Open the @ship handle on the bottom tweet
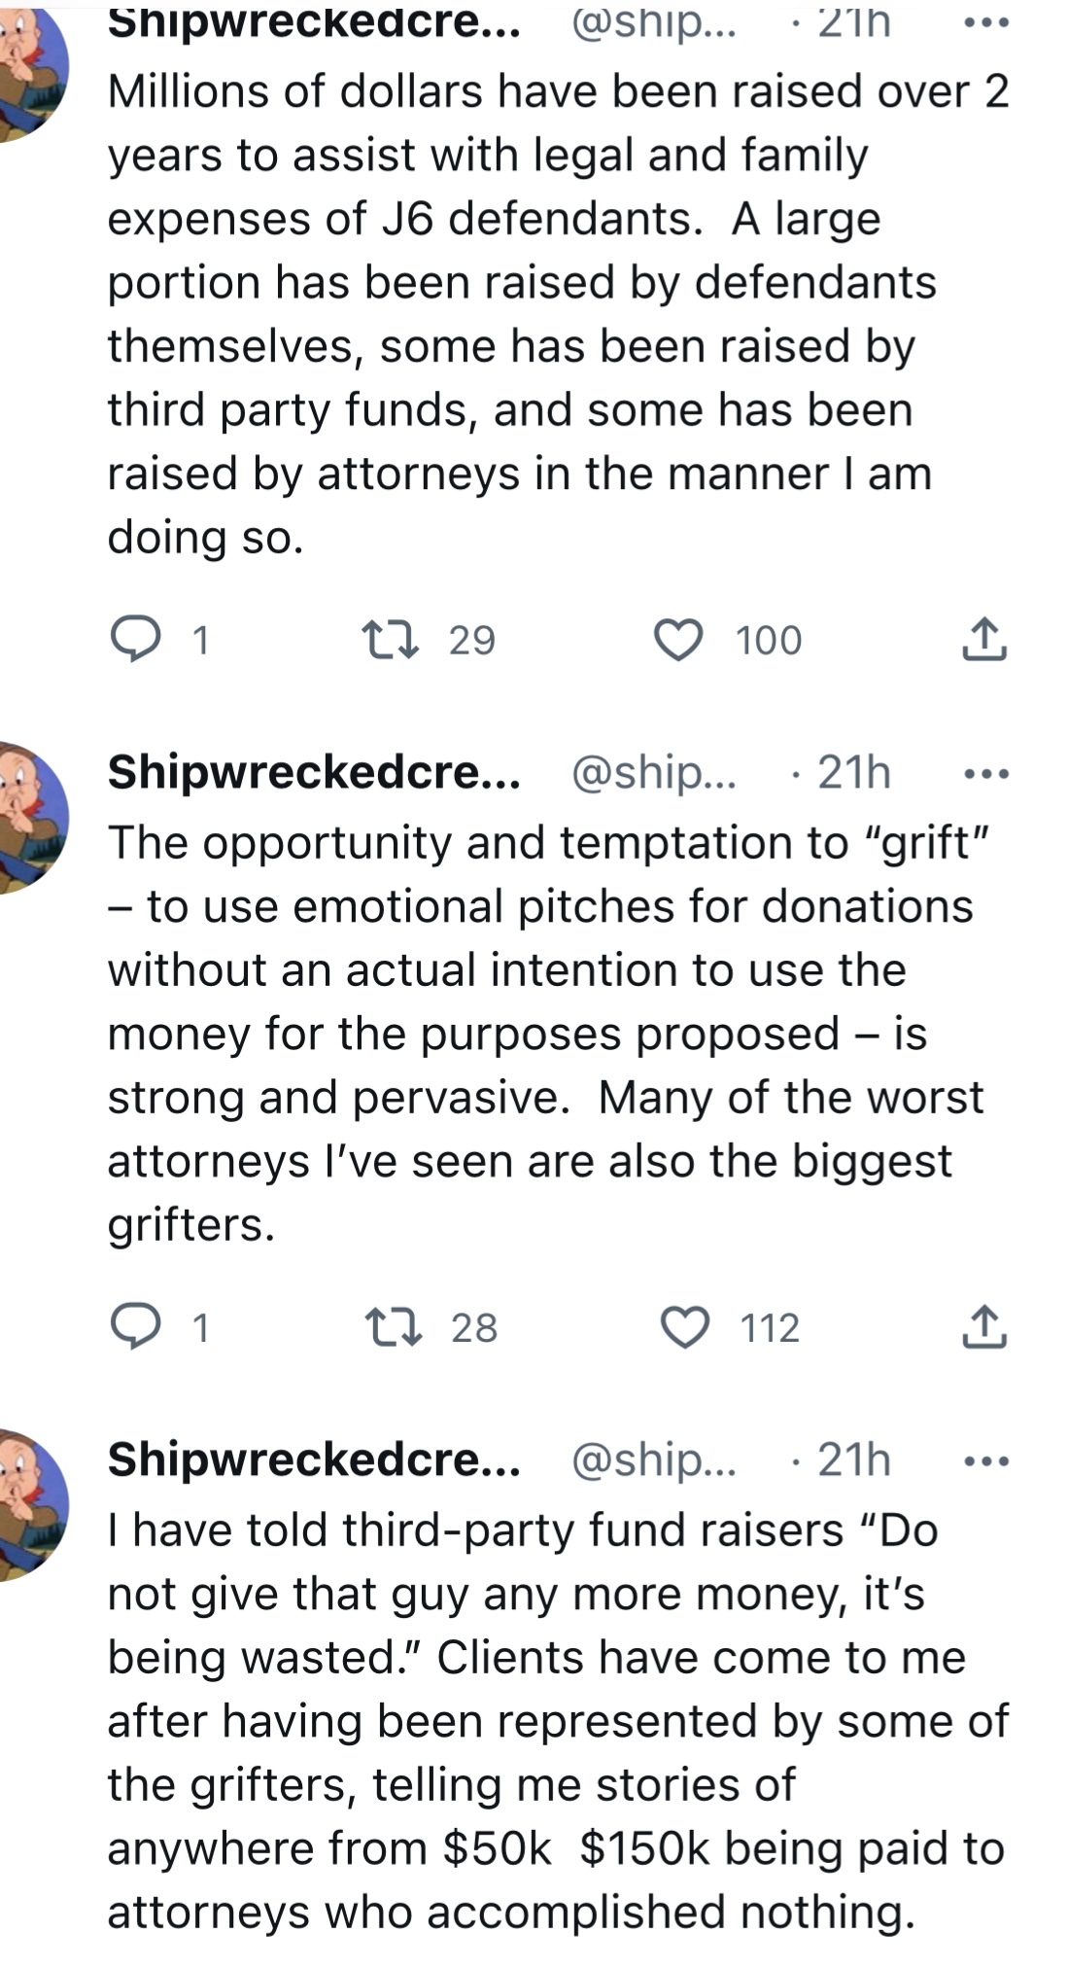1069x1968 pixels. pyautogui.click(x=653, y=1459)
